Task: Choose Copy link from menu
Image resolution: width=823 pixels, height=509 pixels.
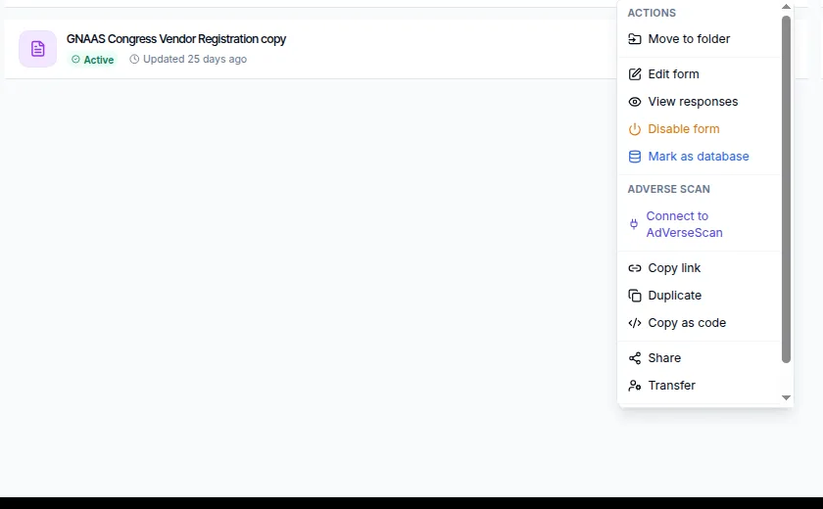Action: 699,268
